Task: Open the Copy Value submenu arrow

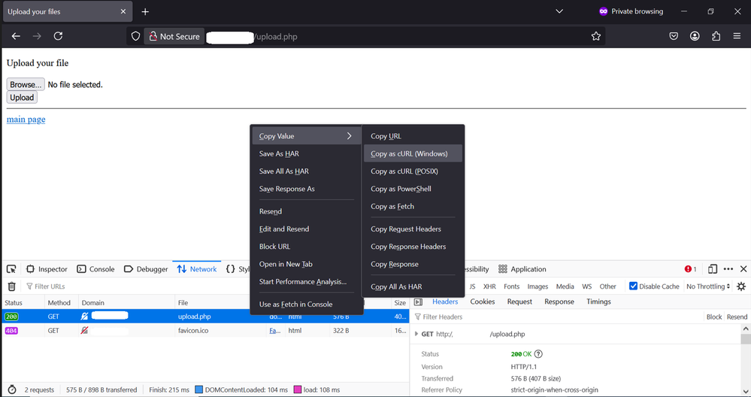Action: tap(349, 136)
